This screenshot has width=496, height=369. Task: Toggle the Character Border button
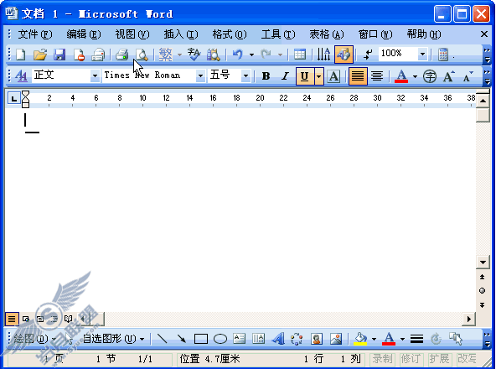coord(333,76)
